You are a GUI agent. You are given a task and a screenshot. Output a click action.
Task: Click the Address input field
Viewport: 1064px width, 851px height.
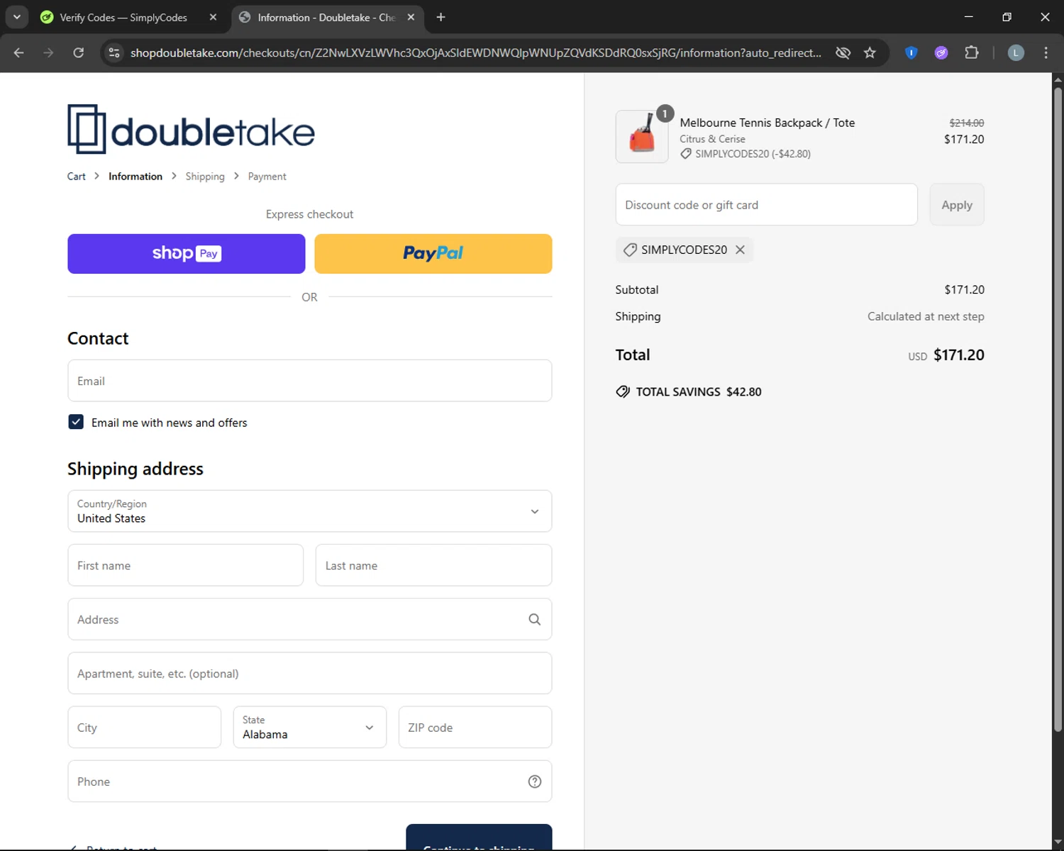click(x=310, y=619)
